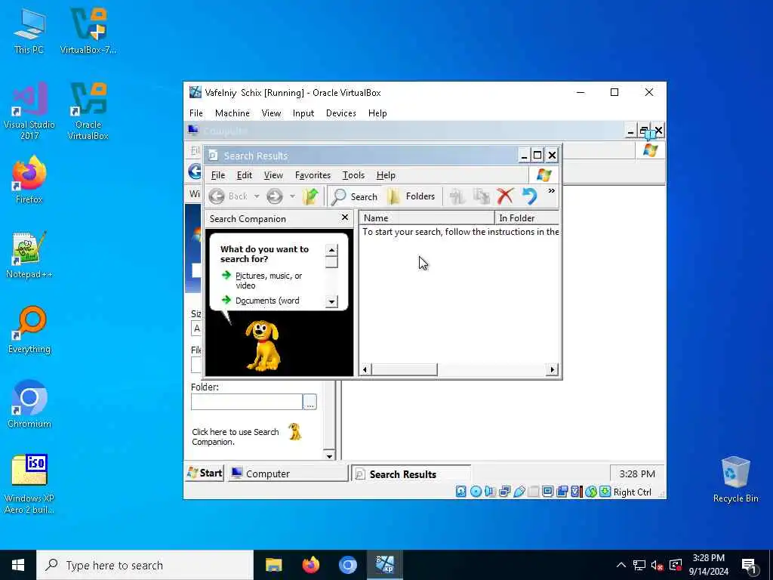Screen dimensions: 773x580
Task: Click the Up folder icon in Search Results
Action: [310, 196]
